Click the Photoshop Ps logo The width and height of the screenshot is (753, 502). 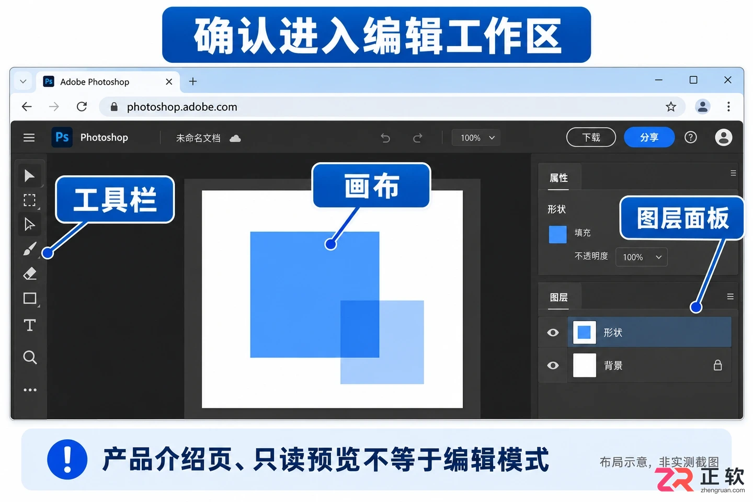[x=62, y=138]
